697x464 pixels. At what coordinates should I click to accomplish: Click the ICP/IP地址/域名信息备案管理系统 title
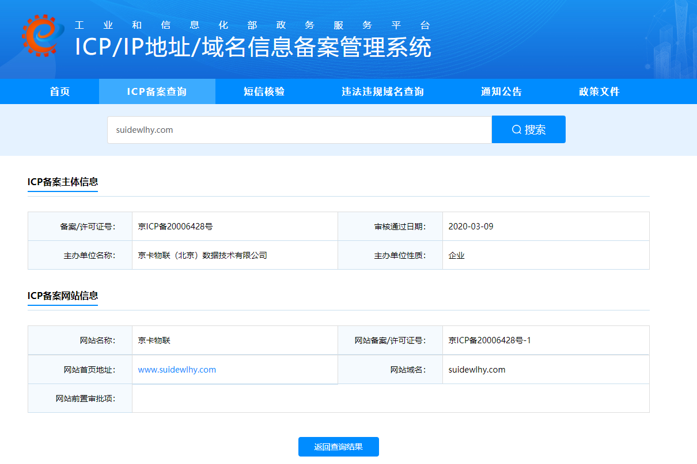click(253, 48)
